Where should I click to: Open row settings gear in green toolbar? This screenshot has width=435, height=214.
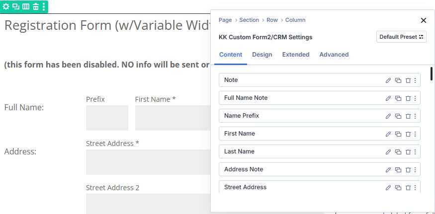(6, 7)
